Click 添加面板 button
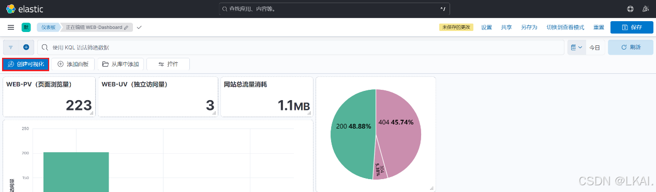 click(x=73, y=64)
